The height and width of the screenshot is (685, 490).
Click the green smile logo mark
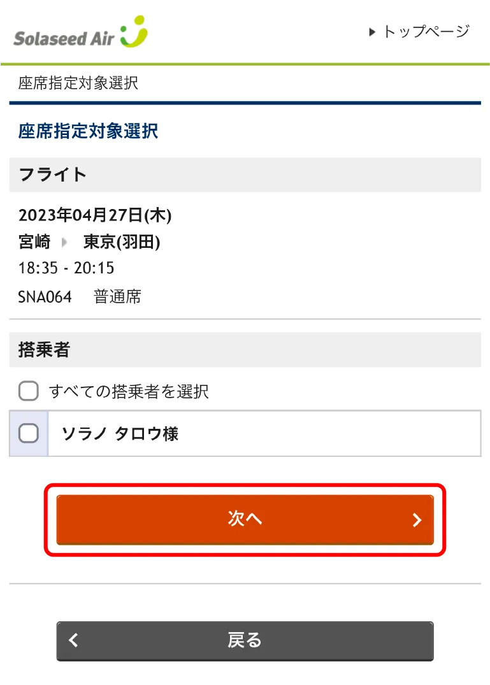coord(134,32)
